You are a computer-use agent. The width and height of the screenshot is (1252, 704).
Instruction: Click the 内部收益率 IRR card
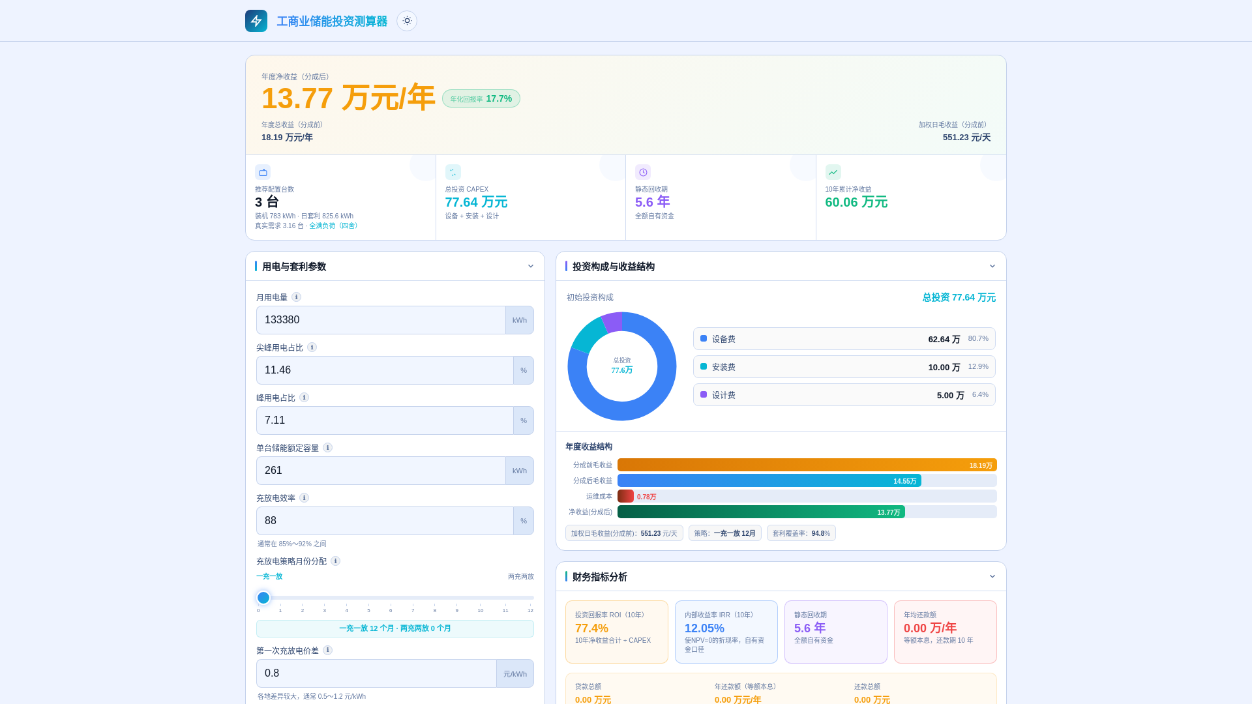[x=726, y=632]
